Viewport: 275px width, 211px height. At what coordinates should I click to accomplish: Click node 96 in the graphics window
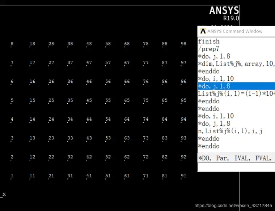tap(183, 82)
